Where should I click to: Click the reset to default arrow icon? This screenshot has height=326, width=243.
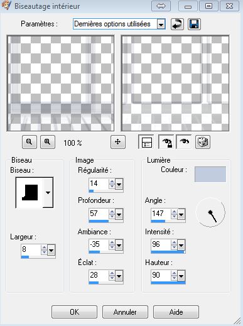tap(177, 24)
